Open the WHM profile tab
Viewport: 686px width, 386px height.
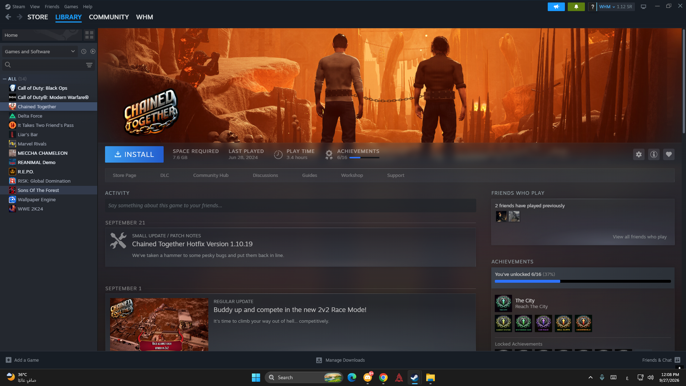tap(145, 17)
